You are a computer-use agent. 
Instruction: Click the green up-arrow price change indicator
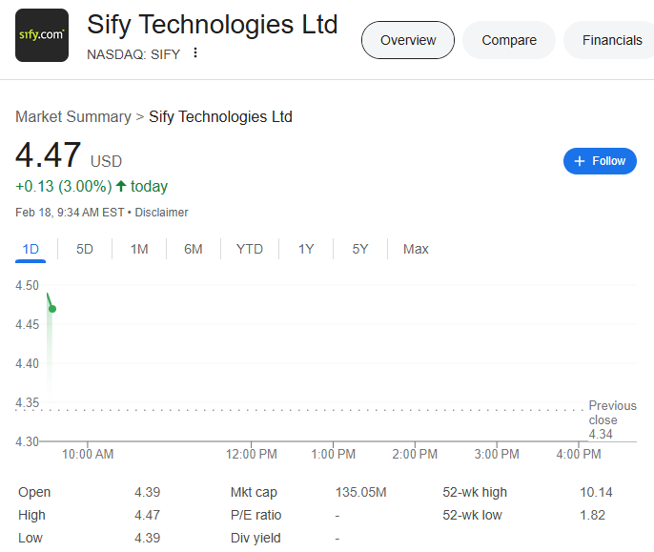tap(121, 186)
